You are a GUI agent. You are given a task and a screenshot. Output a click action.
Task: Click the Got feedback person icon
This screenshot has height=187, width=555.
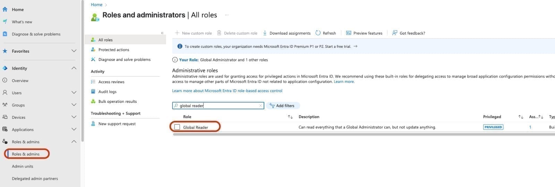click(394, 33)
